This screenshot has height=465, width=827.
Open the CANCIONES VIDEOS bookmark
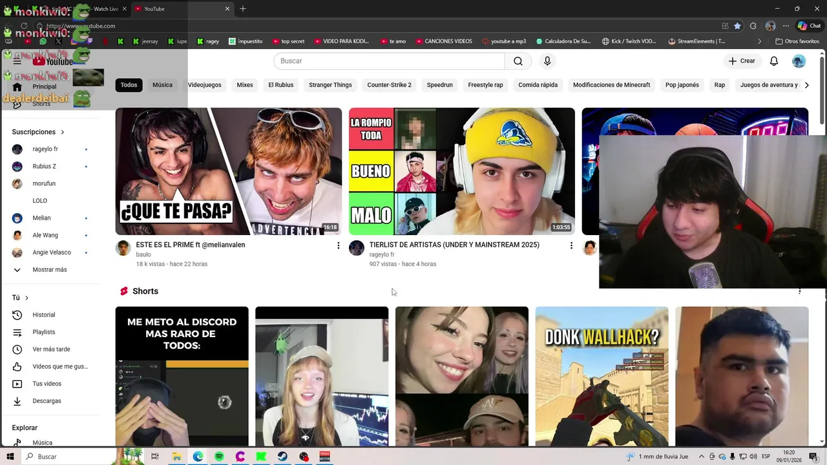tap(443, 41)
